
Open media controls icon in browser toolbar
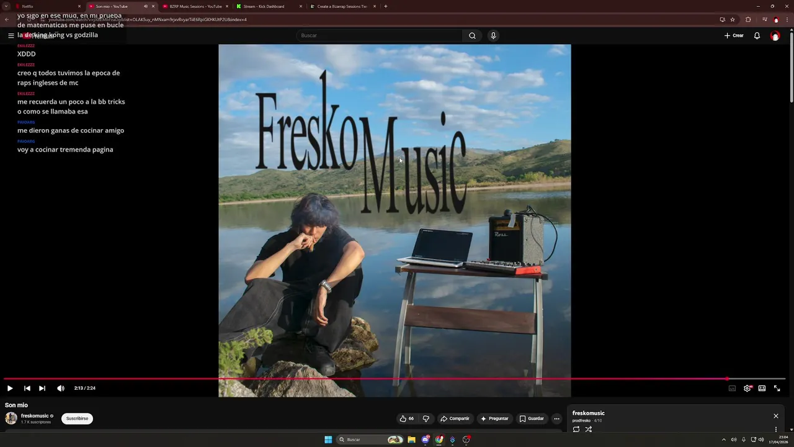764,19
